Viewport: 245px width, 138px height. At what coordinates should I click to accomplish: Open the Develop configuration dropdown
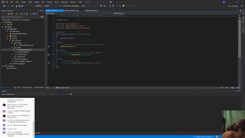pyautogui.click(x=39, y=6)
